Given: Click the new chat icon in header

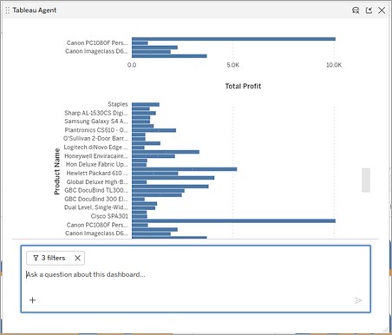Looking at the screenshot, I should coord(356,10).
